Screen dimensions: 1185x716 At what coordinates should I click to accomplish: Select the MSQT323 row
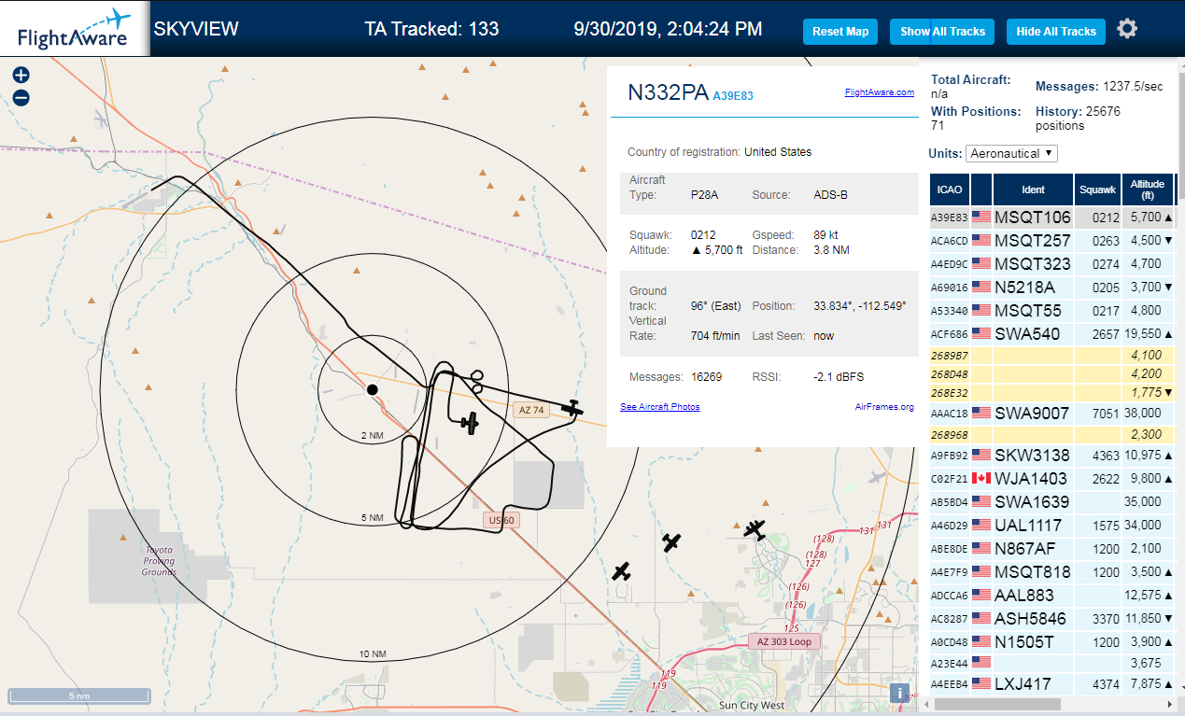click(x=1051, y=264)
